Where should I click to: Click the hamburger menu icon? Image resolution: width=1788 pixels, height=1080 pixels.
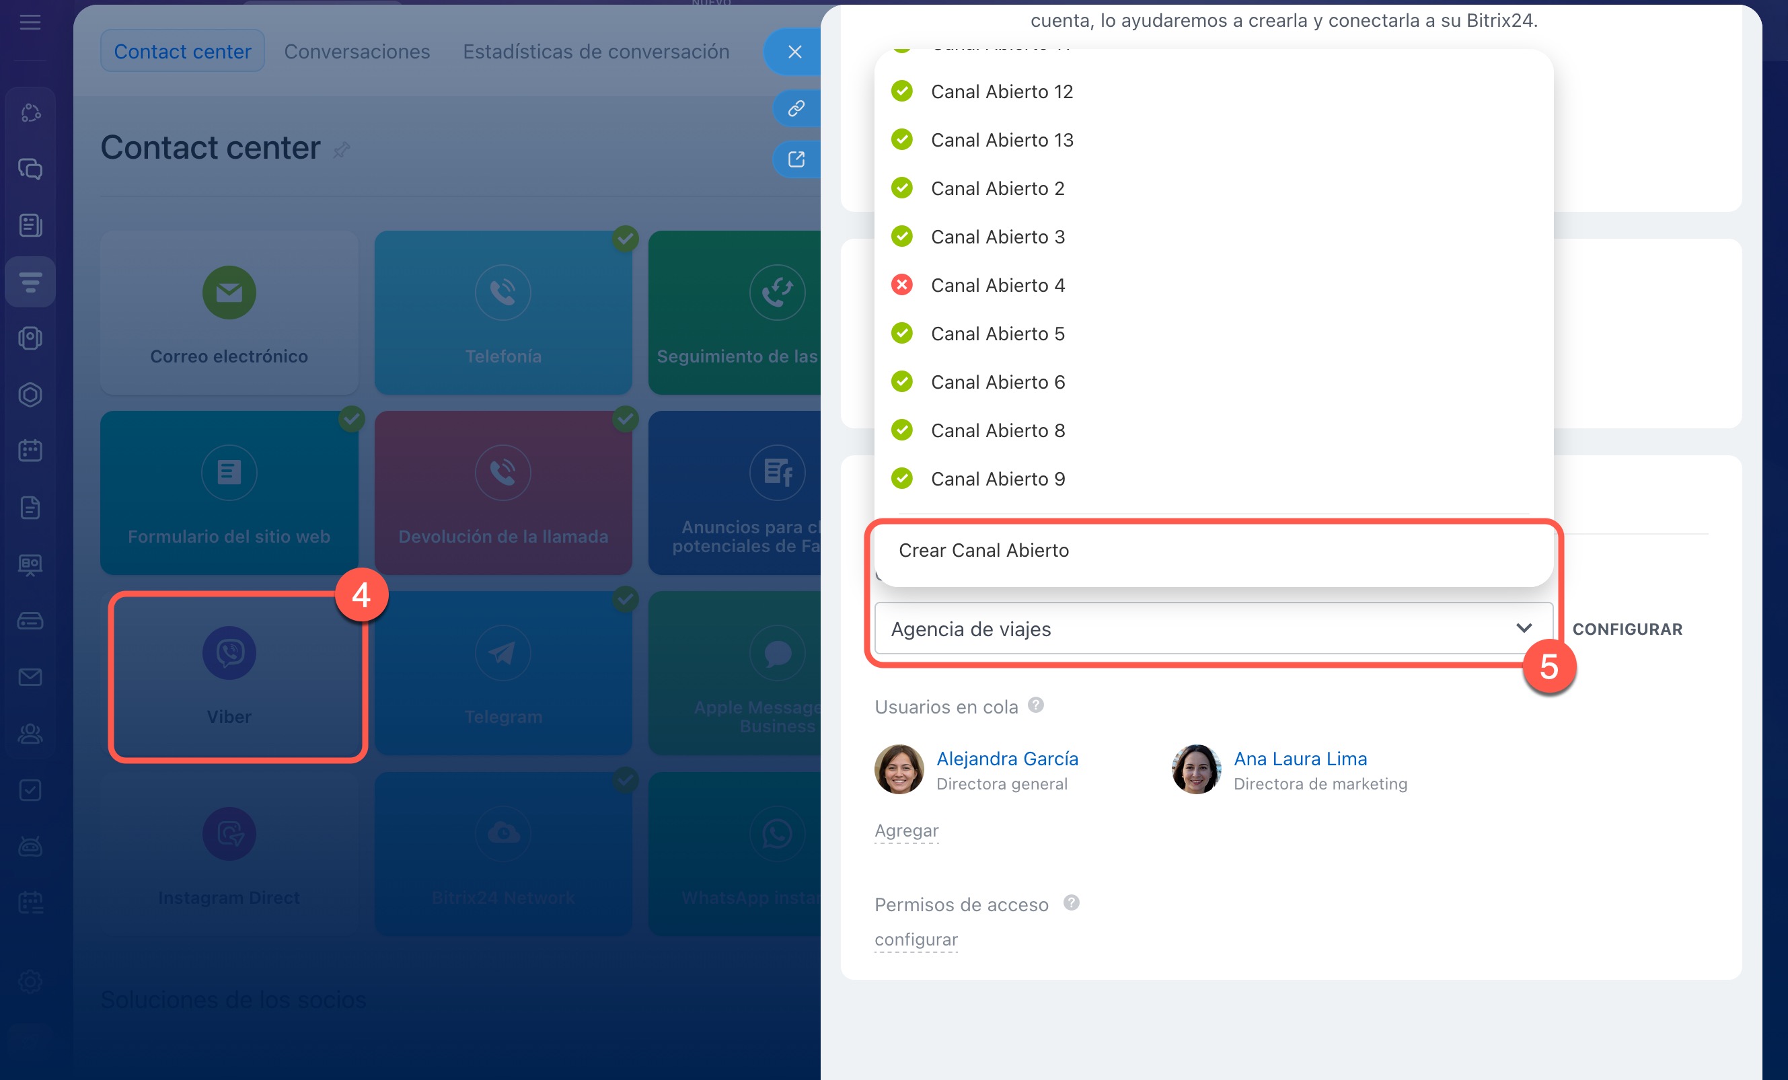[x=30, y=22]
